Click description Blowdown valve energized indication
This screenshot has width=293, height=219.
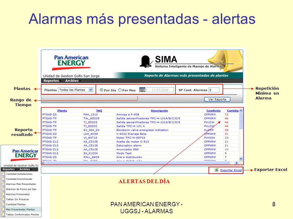[143, 130]
